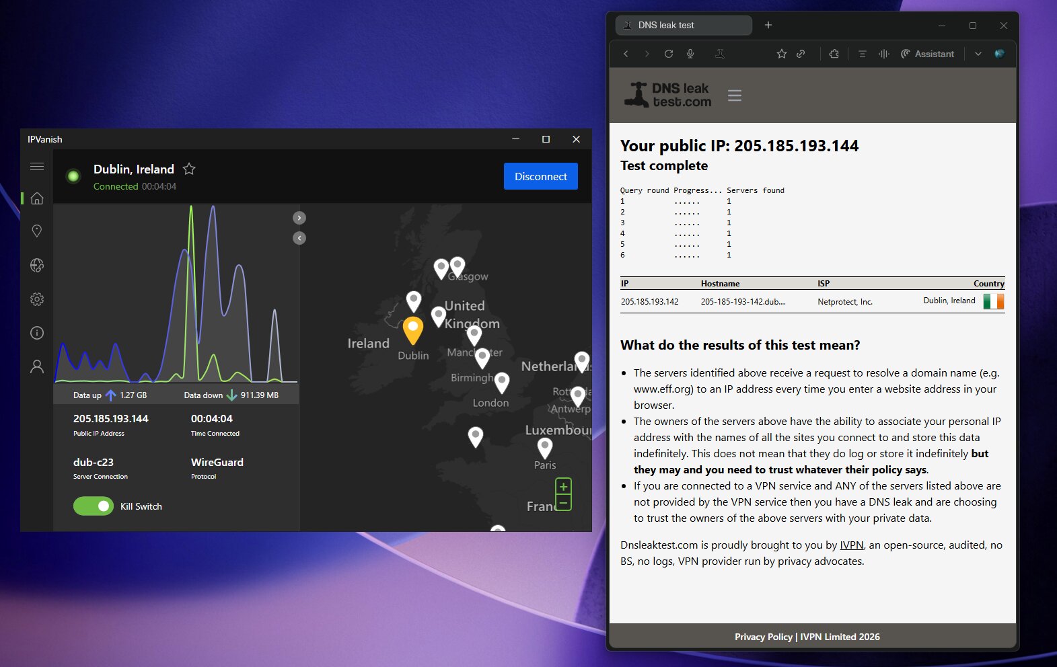This screenshot has height=667, width=1057.
Task: Open the Privacy Policy footer link
Action: point(764,637)
